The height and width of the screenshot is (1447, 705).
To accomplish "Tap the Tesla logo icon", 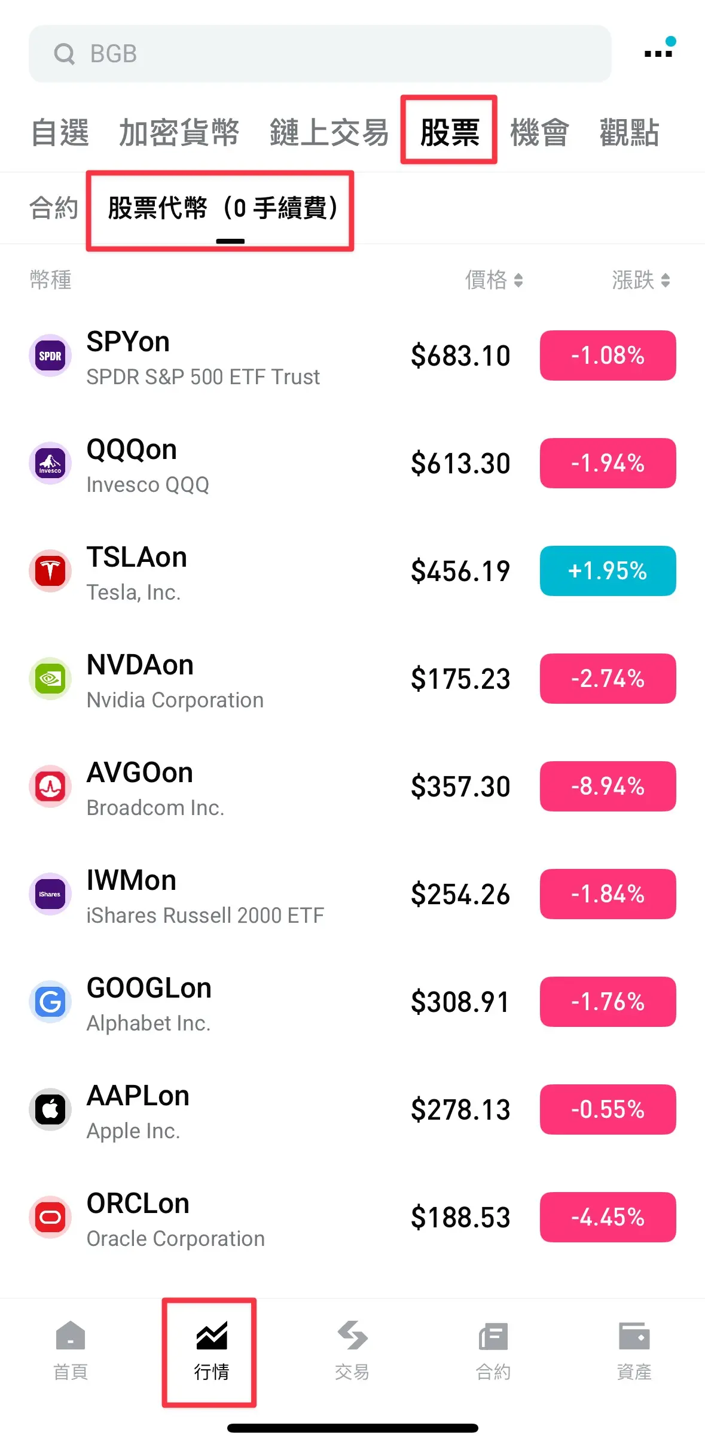I will tap(50, 571).
